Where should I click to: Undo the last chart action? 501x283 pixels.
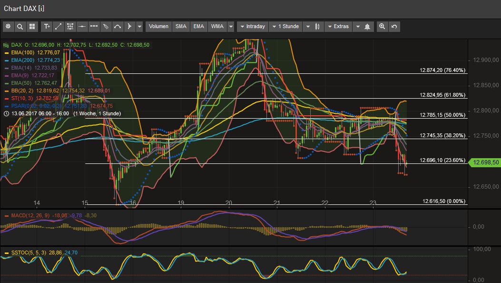[394, 27]
